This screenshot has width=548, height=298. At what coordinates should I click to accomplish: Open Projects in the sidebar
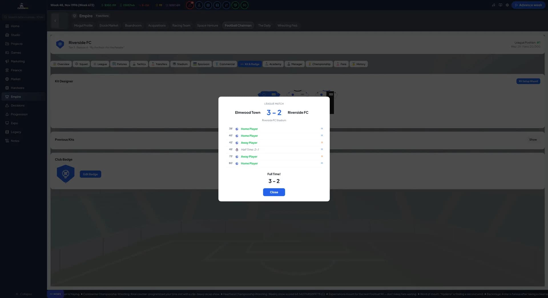point(23,44)
